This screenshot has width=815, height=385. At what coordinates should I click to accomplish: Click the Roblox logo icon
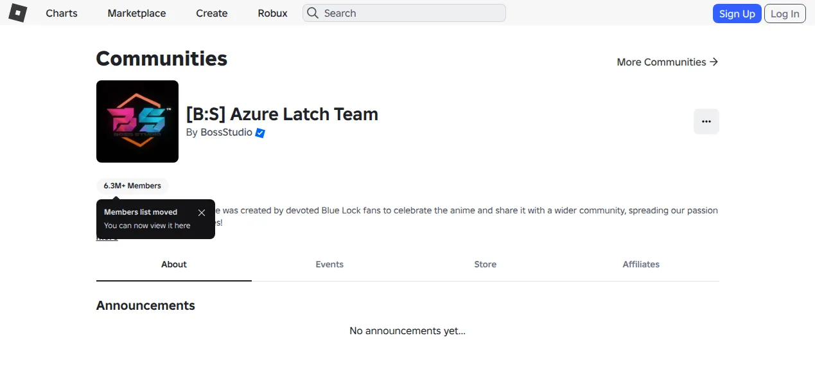[17, 13]
